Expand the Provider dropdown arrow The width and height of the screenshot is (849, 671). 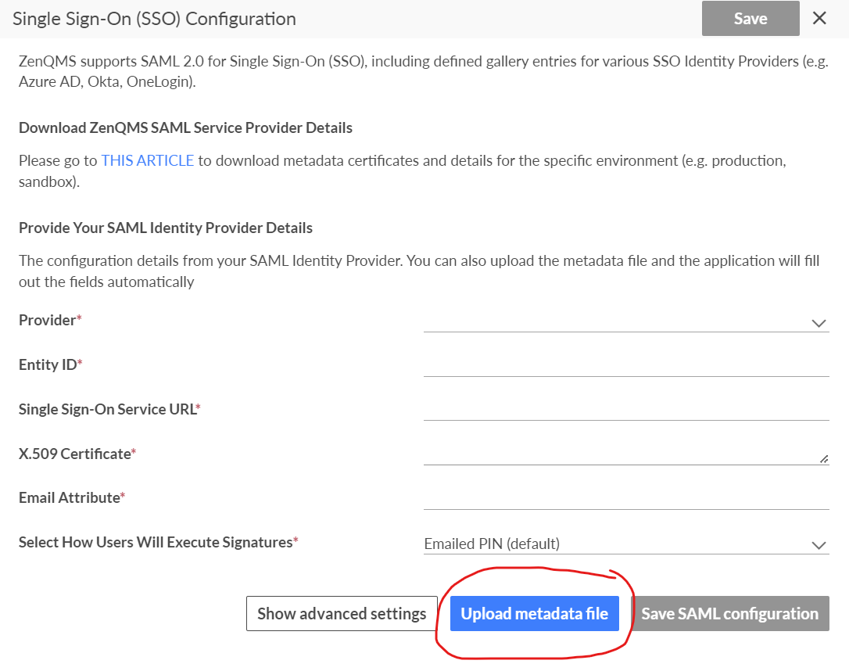click(819, 323)
